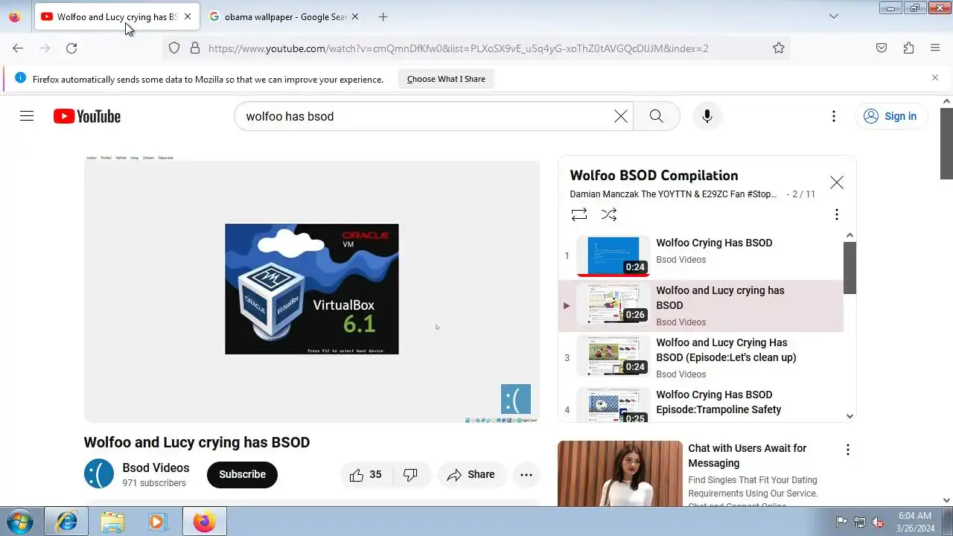Viewport: 953px width, 536px height.
Task: Close the Wolfoo BSOD Compilation panel
Action: pos(837,182)
